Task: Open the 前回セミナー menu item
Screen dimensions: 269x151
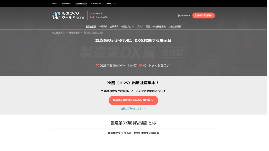Action: [128, 26]
